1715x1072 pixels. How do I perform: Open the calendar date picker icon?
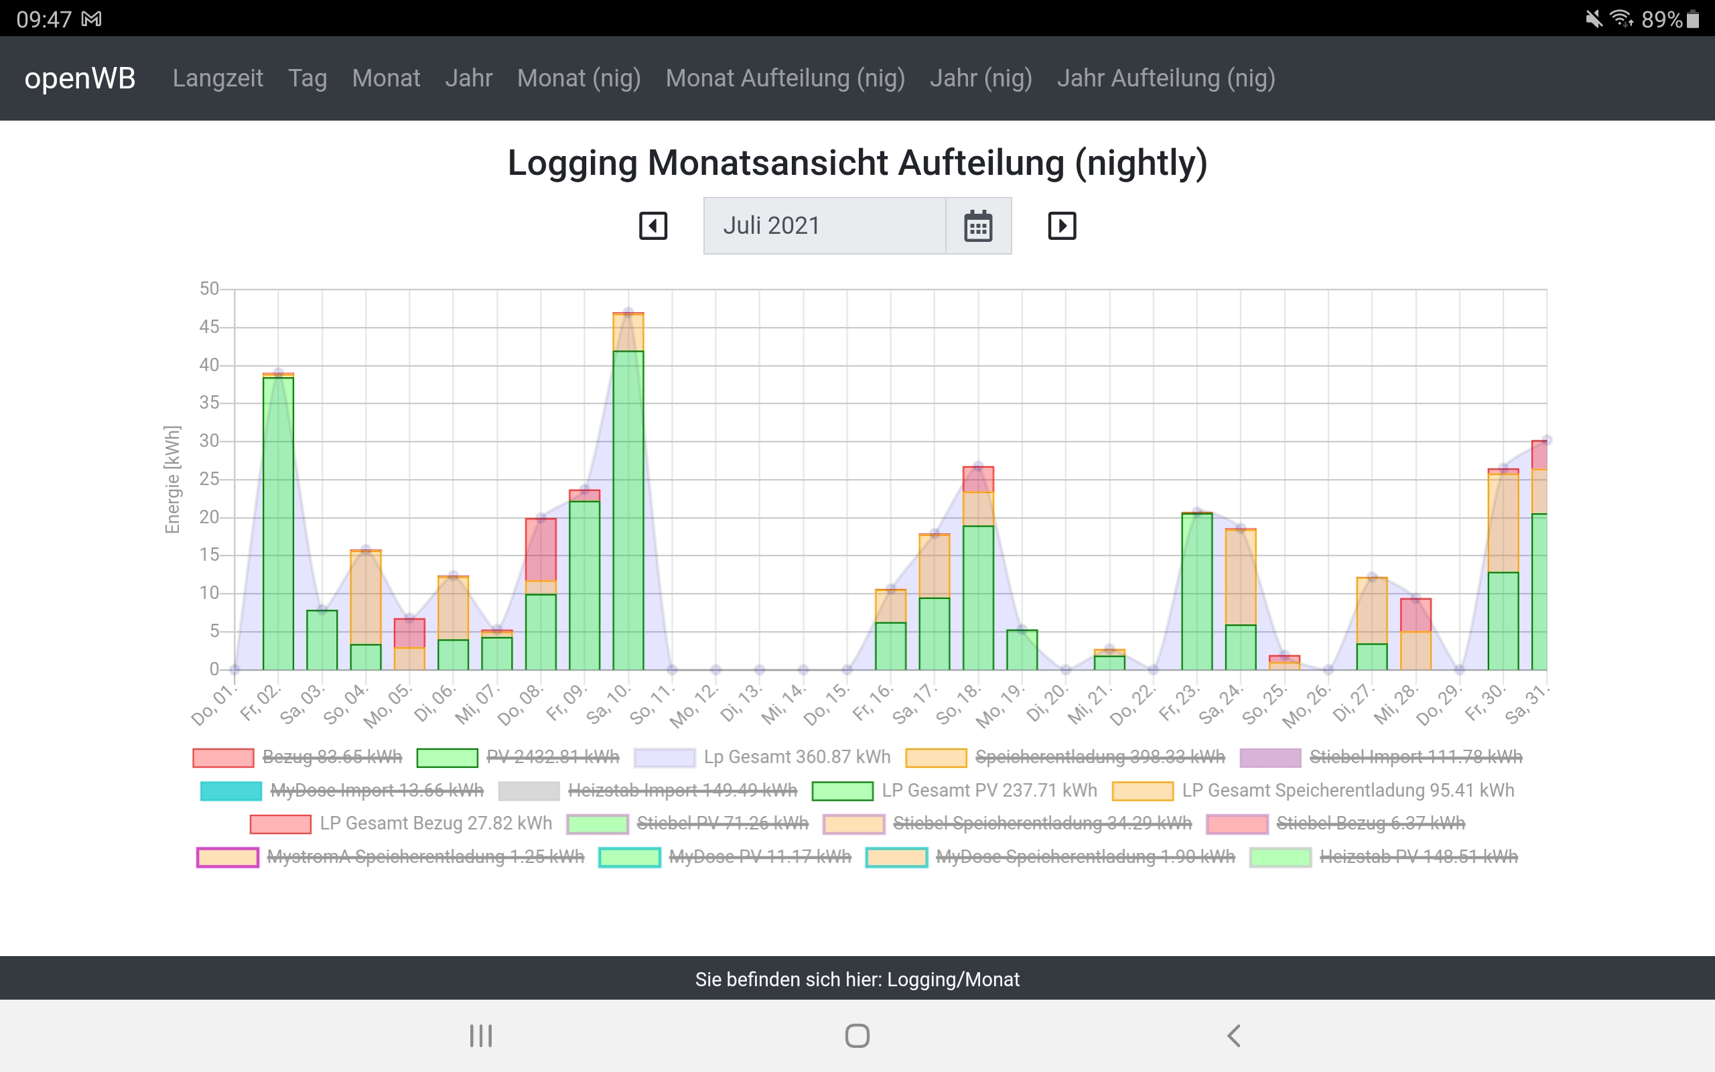pyautogui.click(x=978, y=226)
